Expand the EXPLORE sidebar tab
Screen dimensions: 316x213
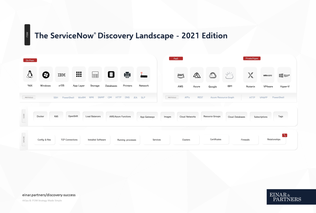tap(24, 140)
